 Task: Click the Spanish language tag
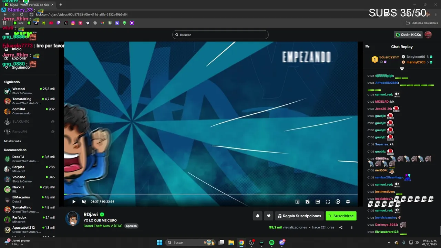click(x=131, y=226)
